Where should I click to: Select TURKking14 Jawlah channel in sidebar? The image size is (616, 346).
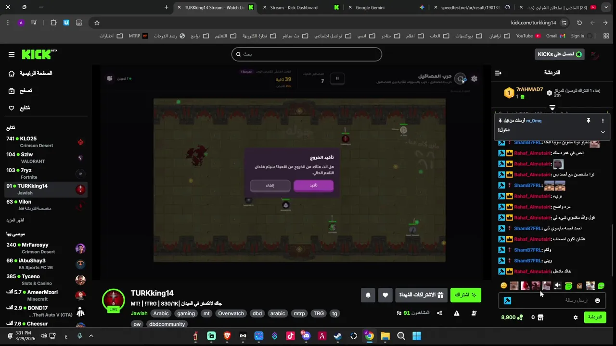tap(46, 189)
